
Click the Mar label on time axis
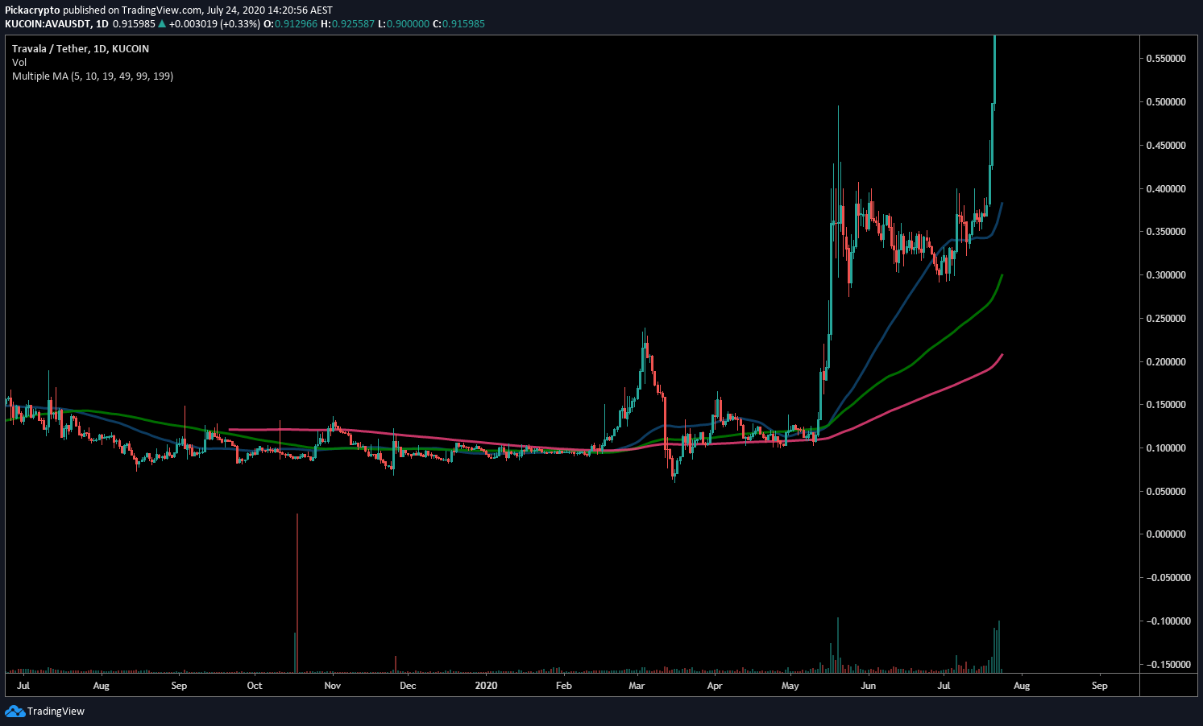click(637, 686)
